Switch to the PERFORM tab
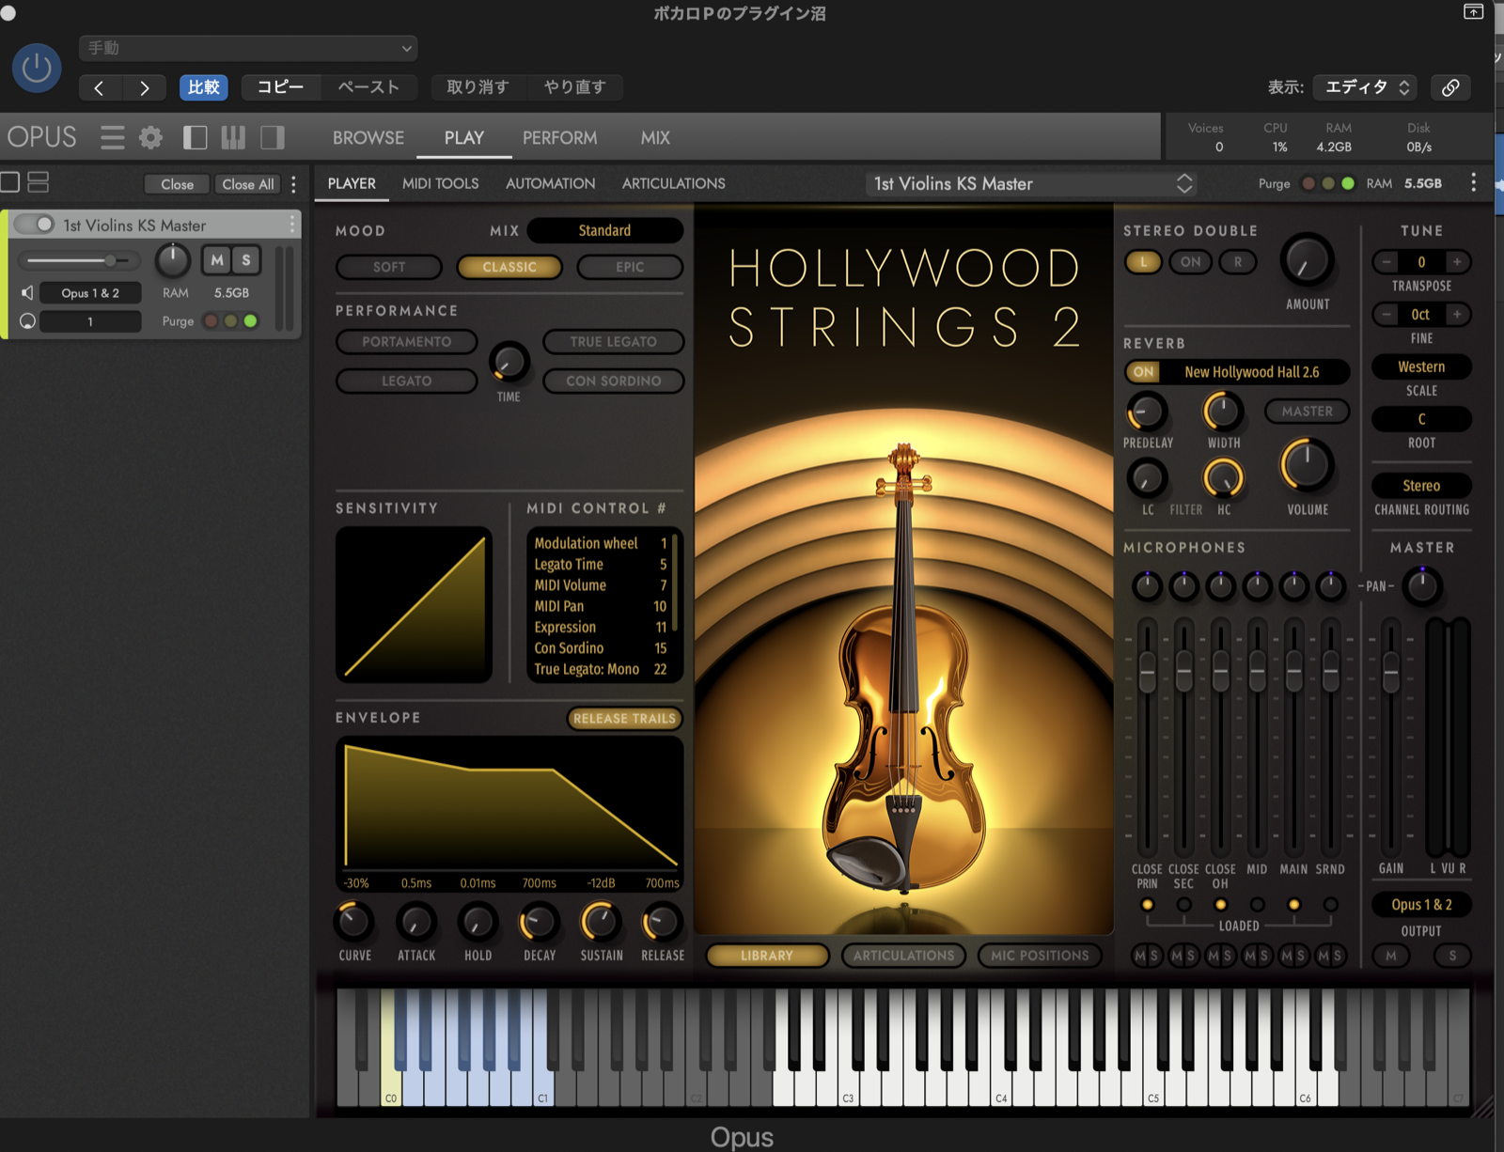Screen dimensions: 1504x1152 tap(559, 138)
